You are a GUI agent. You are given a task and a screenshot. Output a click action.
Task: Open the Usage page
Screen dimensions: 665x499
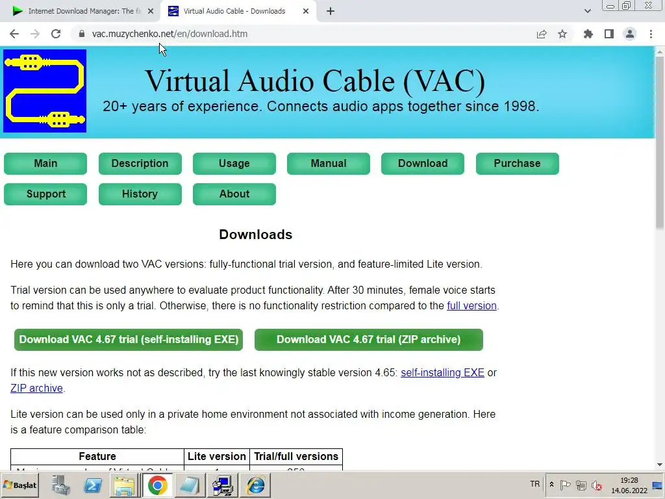(234, 163)
